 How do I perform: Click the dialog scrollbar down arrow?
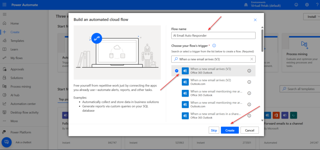[x=262, y=120]
